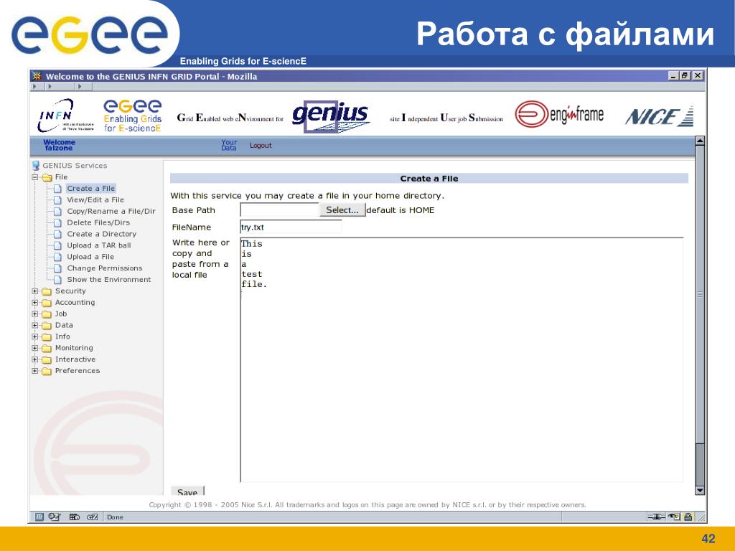Click the document icon beside Upload a TAR ball
735x551 pixels.
(57, 245)
